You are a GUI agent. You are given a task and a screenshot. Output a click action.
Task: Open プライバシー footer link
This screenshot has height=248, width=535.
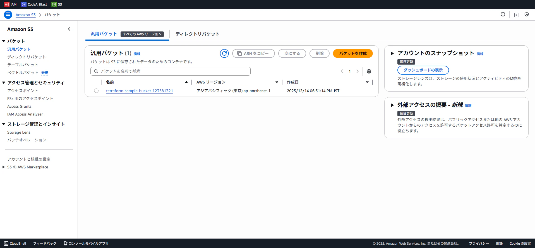pos(479,244)
